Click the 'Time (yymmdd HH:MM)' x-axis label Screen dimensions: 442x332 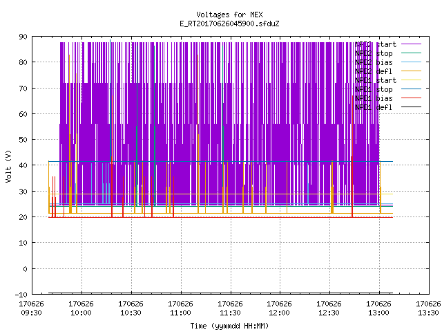(229, 326)
